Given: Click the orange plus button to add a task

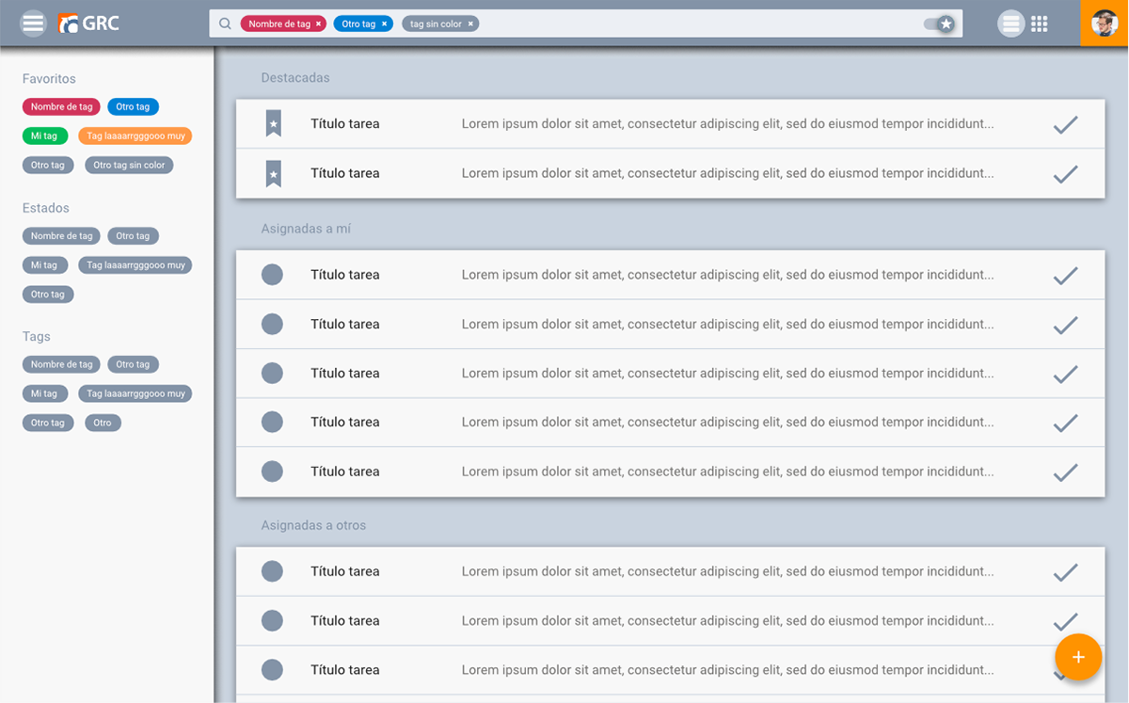Looking at the screenshot, I should pos(1078,657).
